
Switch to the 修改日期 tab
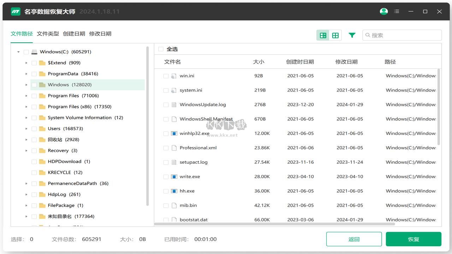click(100, 34)
